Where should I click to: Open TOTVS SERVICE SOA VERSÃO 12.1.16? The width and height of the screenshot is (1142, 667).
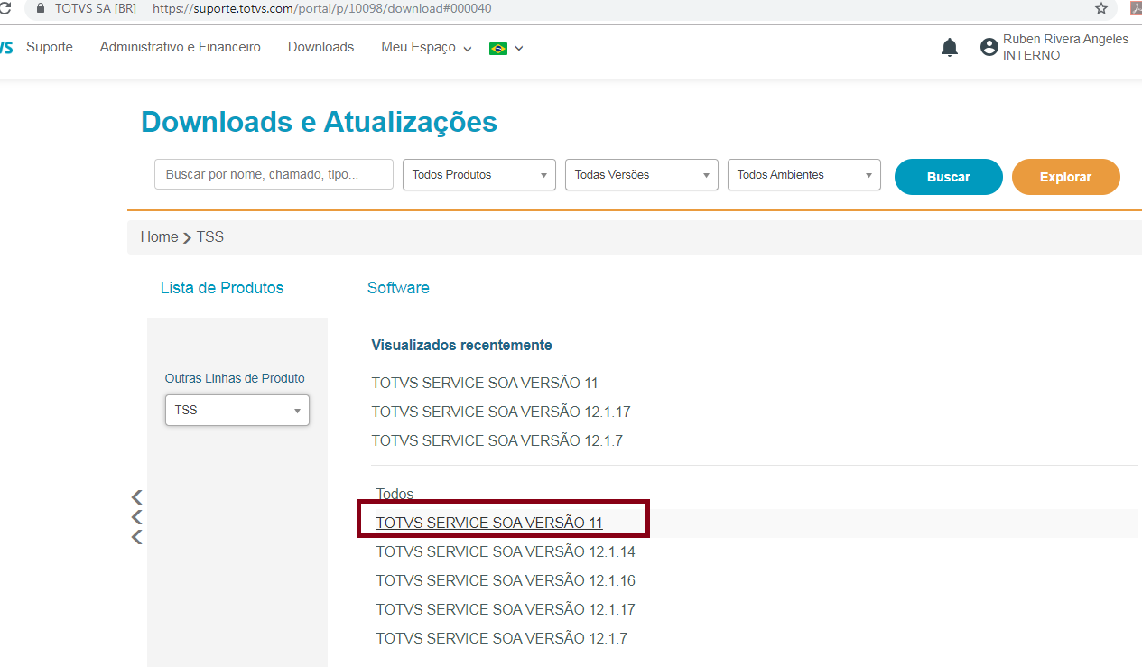[x=506, y=580]
